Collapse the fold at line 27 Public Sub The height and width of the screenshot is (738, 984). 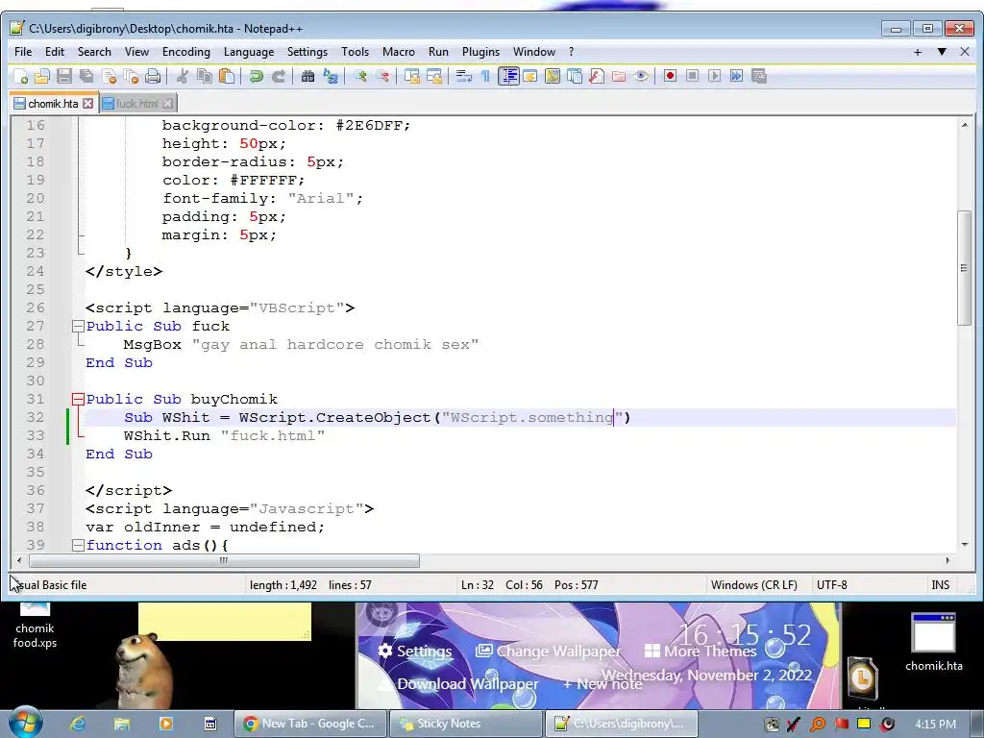(x=78, y=327)
